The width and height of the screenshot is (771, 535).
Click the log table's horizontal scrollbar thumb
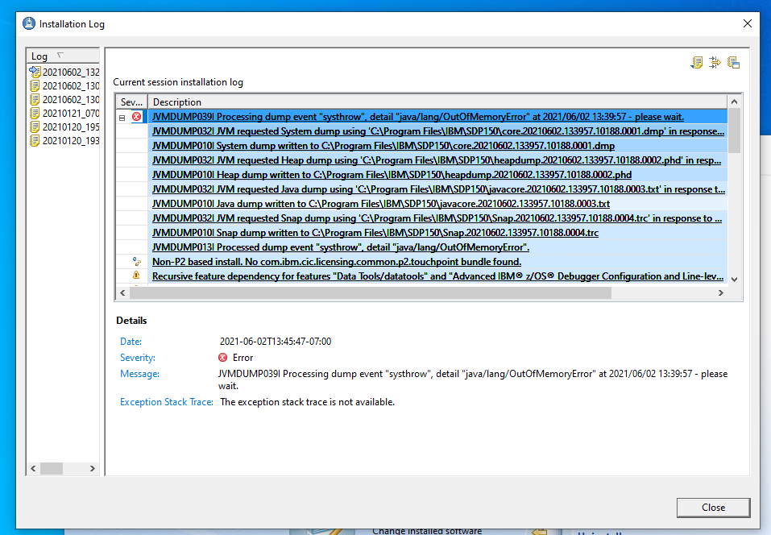click(x=371, y=292)
